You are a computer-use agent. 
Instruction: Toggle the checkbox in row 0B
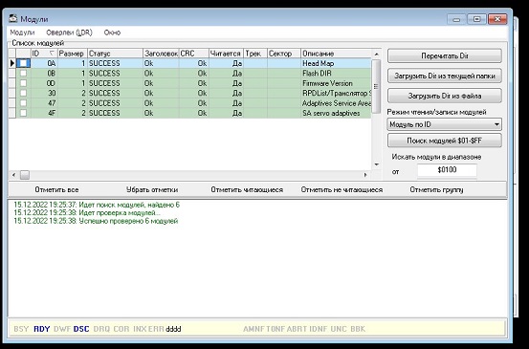[23, 74]
